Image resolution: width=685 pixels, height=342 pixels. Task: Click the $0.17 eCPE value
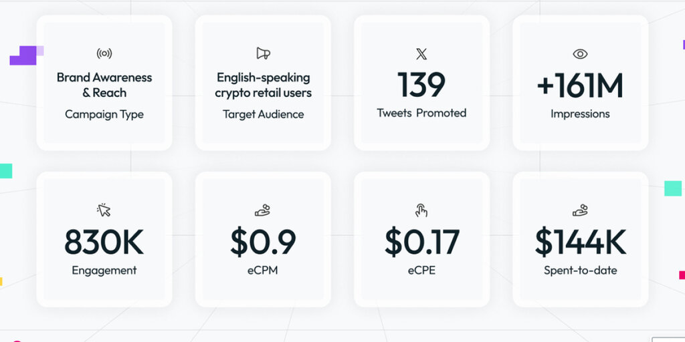pos(421,242)
